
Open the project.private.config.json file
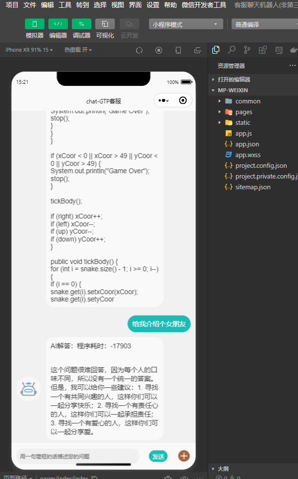(253, 176)
